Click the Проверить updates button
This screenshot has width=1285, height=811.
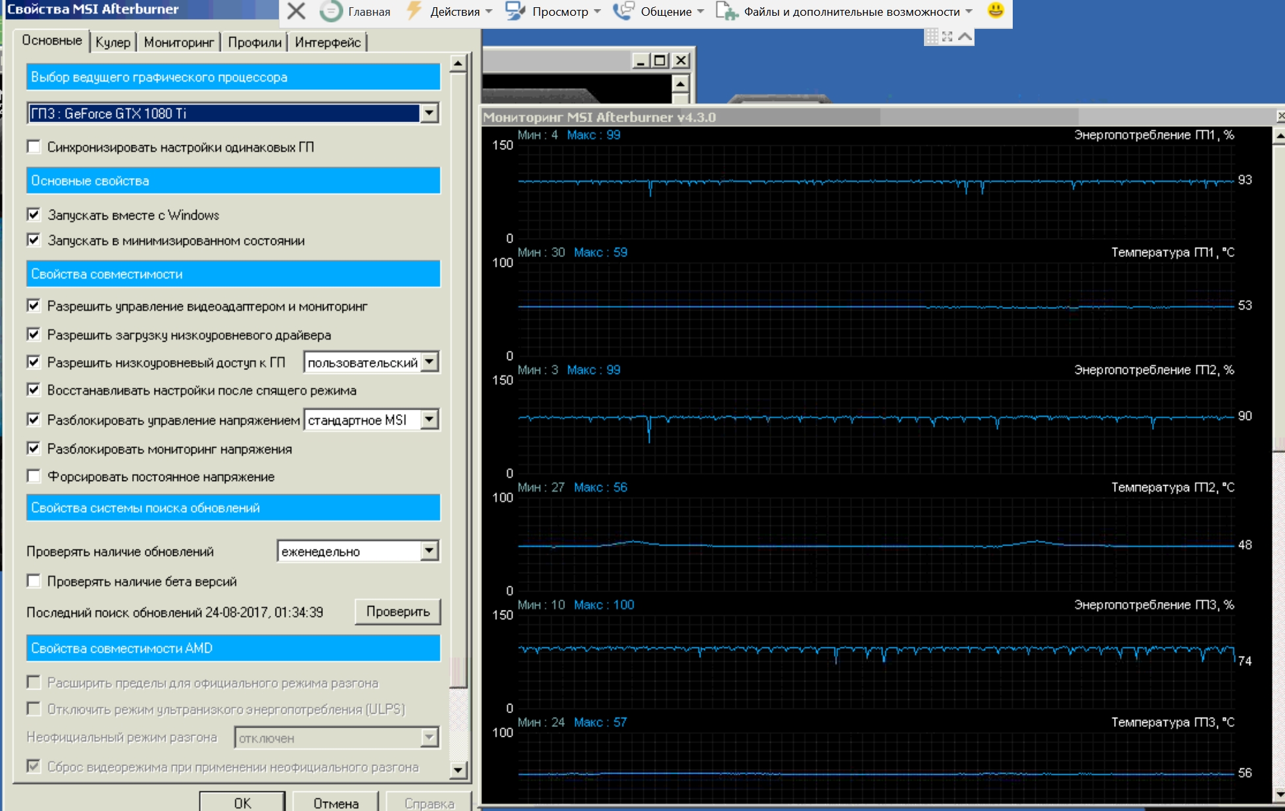click(x=398, y=612)
